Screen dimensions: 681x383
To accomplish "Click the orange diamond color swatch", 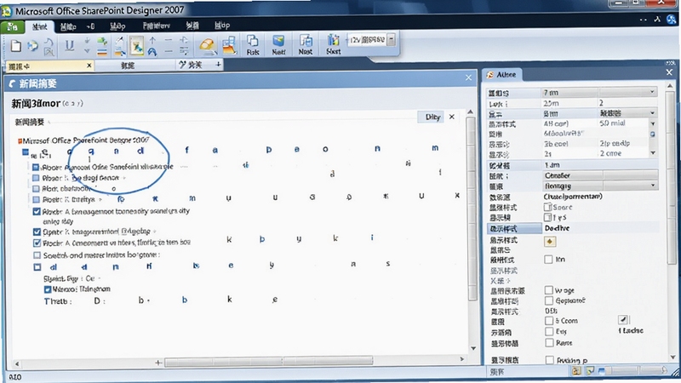I will point(550,242).
